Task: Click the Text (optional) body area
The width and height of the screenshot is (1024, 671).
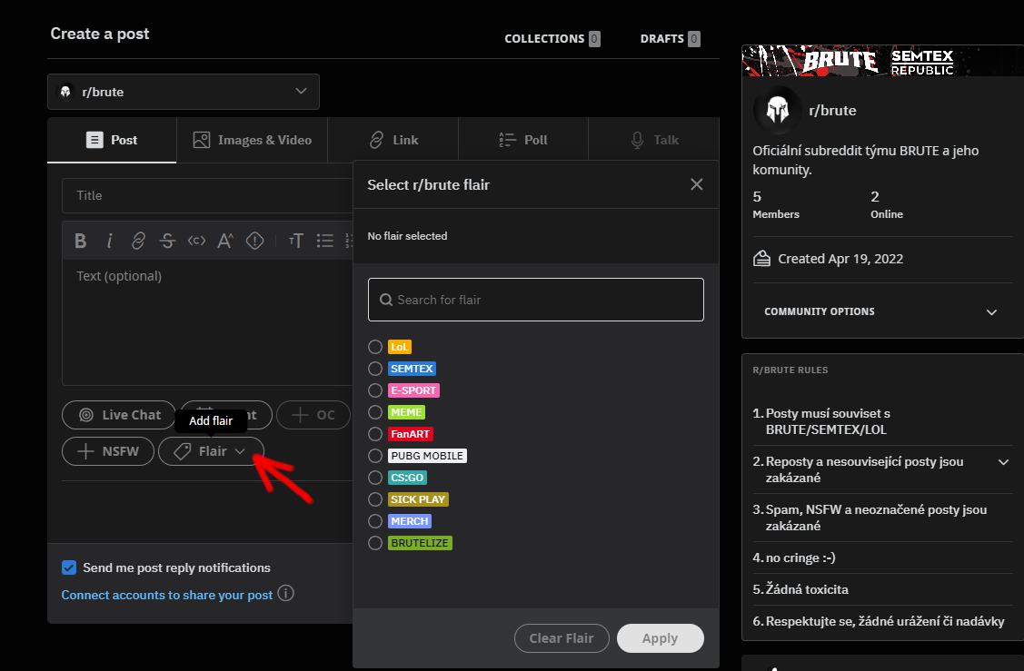Action: click(208, 321)
